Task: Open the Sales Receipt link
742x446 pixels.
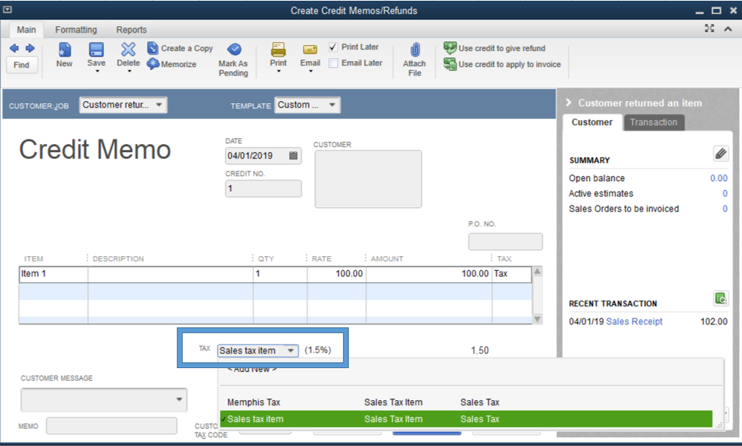Action: 634,321
